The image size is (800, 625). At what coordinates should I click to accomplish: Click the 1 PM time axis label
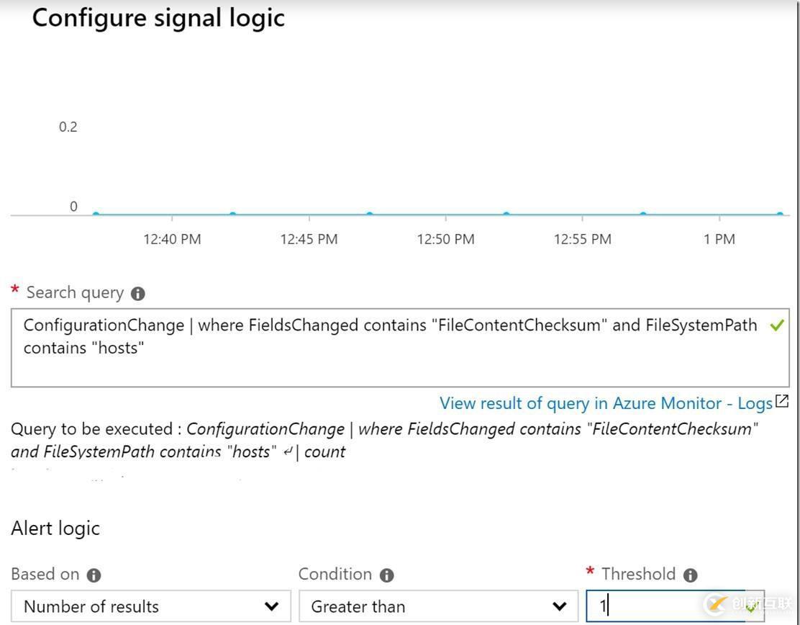719,239
